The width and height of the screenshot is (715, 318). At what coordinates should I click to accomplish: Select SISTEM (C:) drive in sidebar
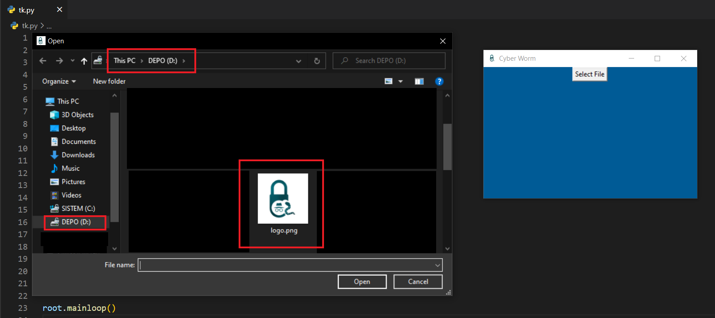pos(78,209)
